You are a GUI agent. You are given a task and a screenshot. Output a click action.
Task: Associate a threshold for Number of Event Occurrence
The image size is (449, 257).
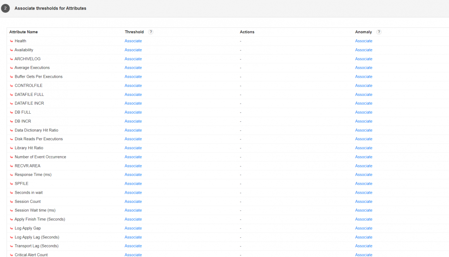point(133,157)
